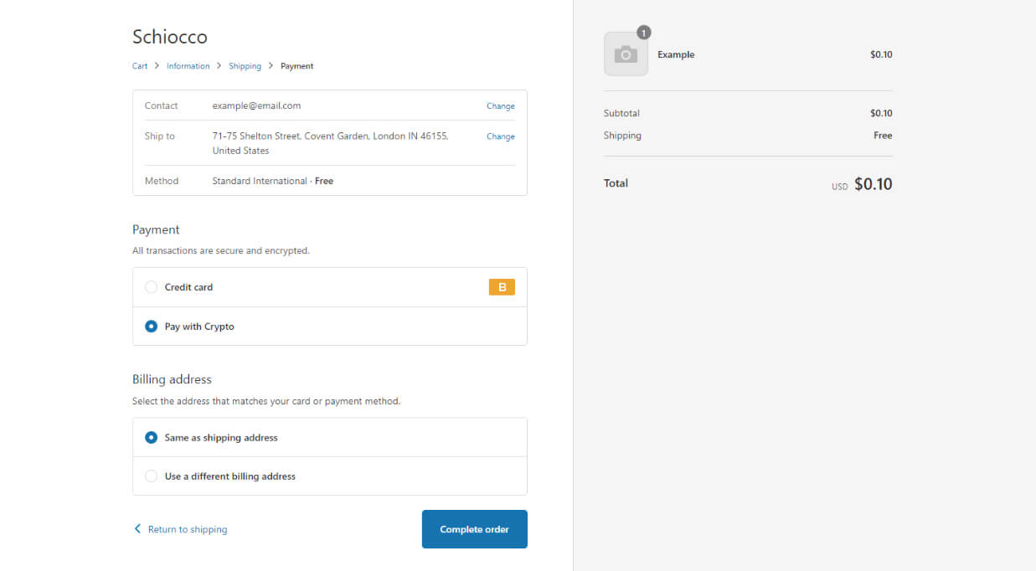The width and height of the screenshot is (1036, 571).
Task: Open the Information breadcrumb step
Action: pos(188,66)
